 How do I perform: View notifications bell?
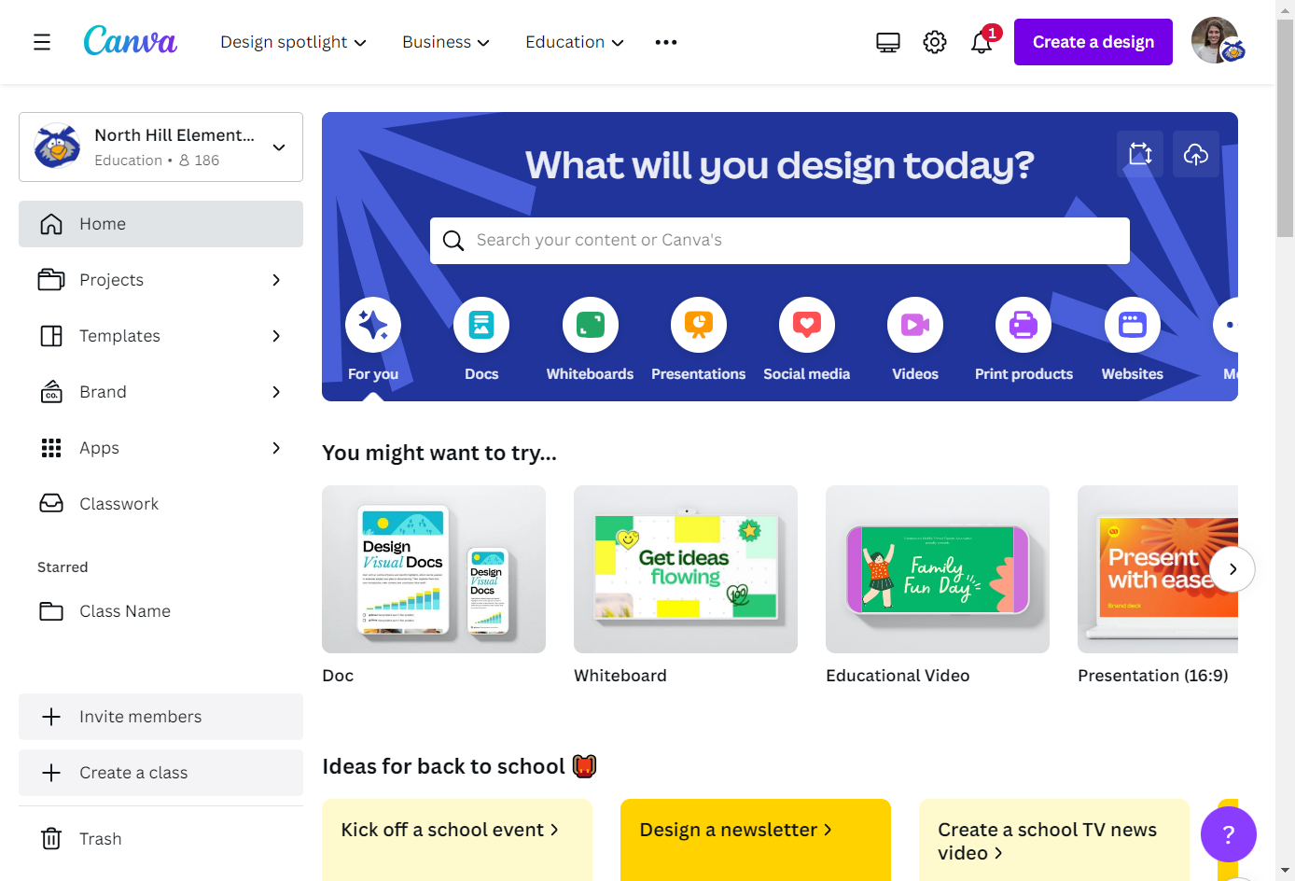982,42
